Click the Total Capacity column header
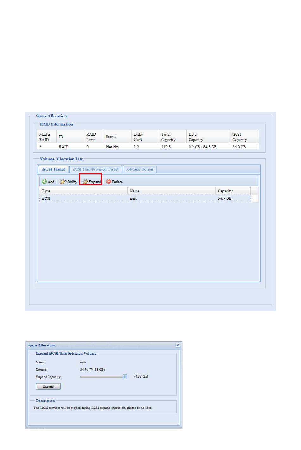The height and width of the screenshot is (450, 301). pyautogui.click(x=173, y=137)
